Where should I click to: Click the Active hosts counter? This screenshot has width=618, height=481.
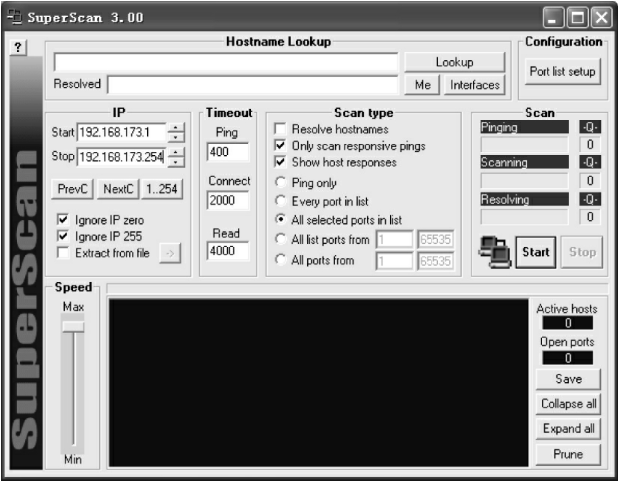click(x=568, y=323)
